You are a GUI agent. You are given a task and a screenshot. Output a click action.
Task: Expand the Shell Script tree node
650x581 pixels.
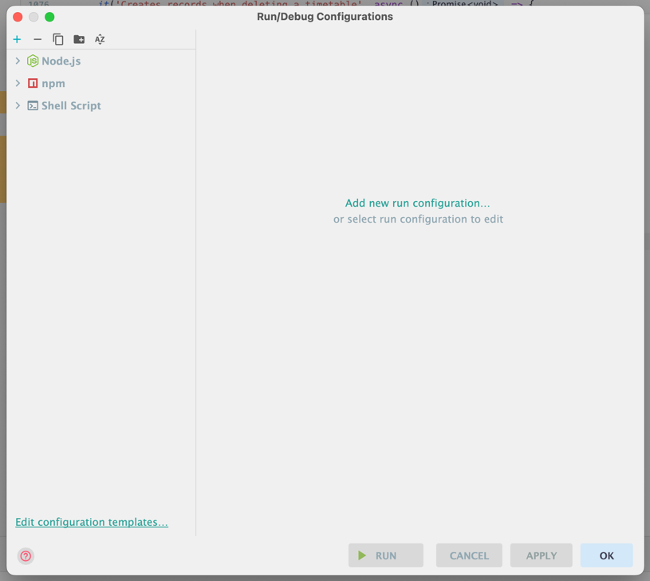click(x=18, y=106)
